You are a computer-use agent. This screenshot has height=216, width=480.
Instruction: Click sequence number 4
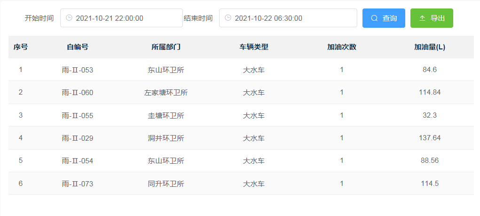pos(21,138)
